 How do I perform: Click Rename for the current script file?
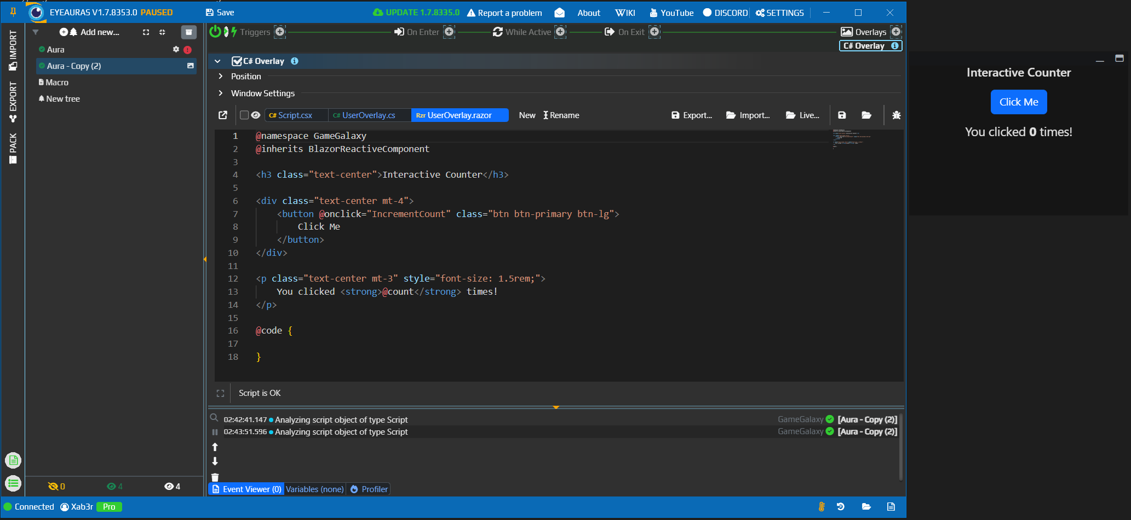point(561,115)
